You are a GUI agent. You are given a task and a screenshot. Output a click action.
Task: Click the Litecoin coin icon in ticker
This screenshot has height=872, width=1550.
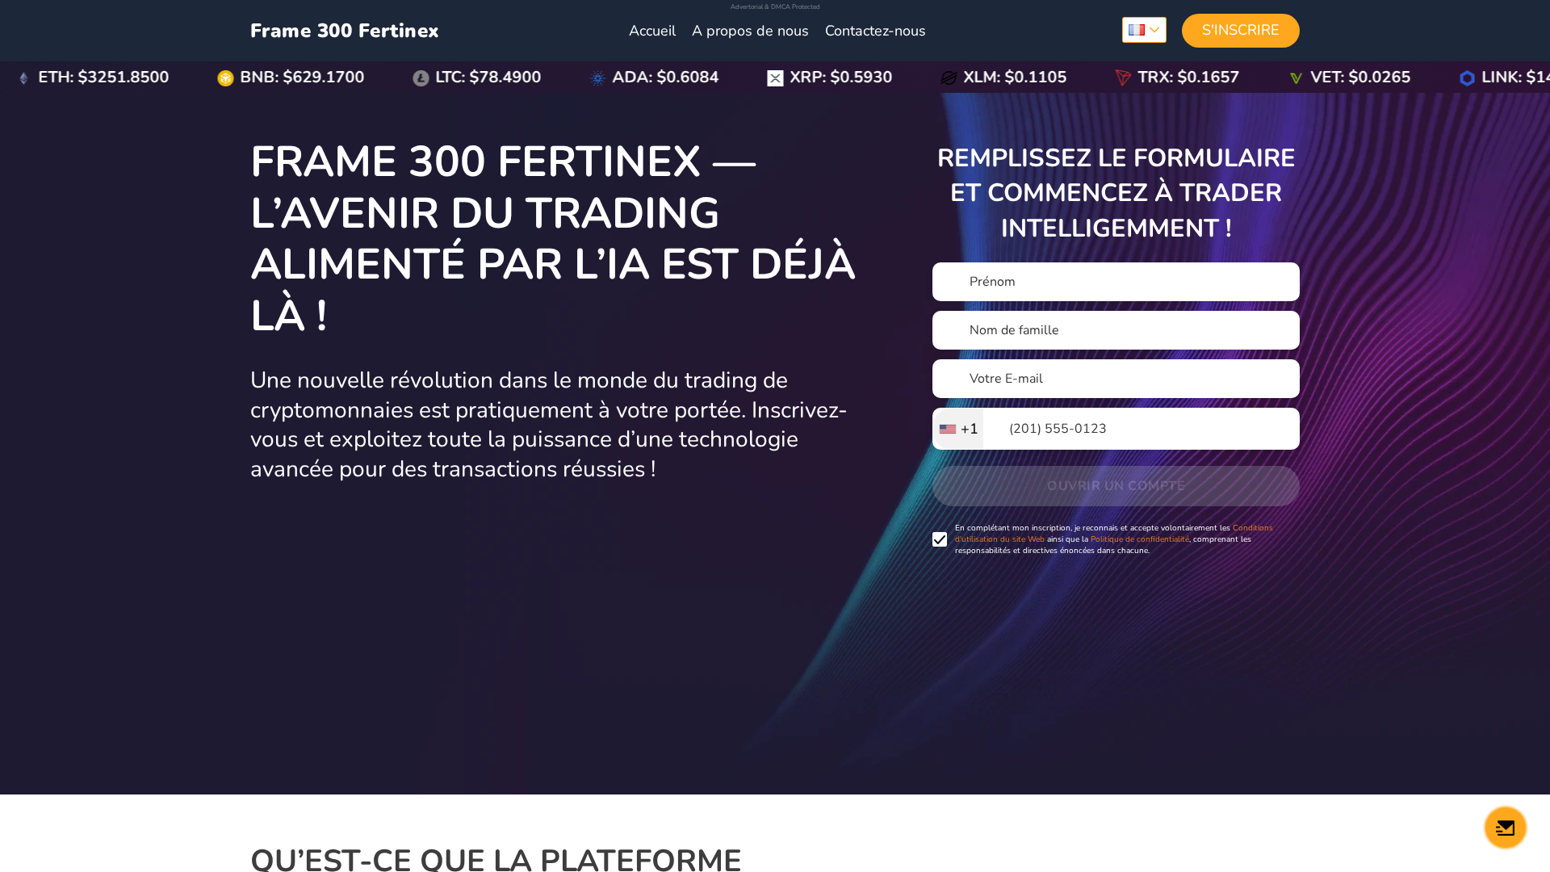pyautogui.click(x=421, y=78)
